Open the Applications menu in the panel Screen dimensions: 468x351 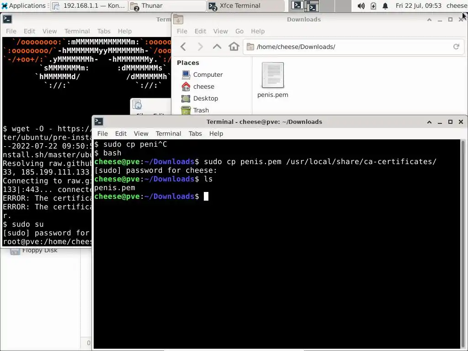tap(24, 5)
